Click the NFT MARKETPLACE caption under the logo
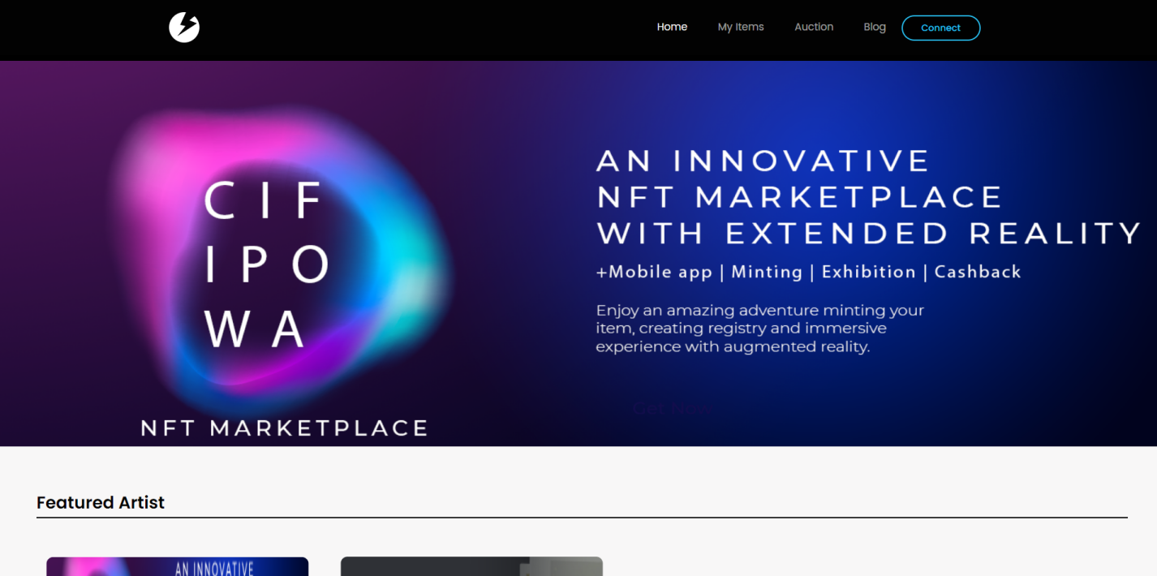 point(284,428)
